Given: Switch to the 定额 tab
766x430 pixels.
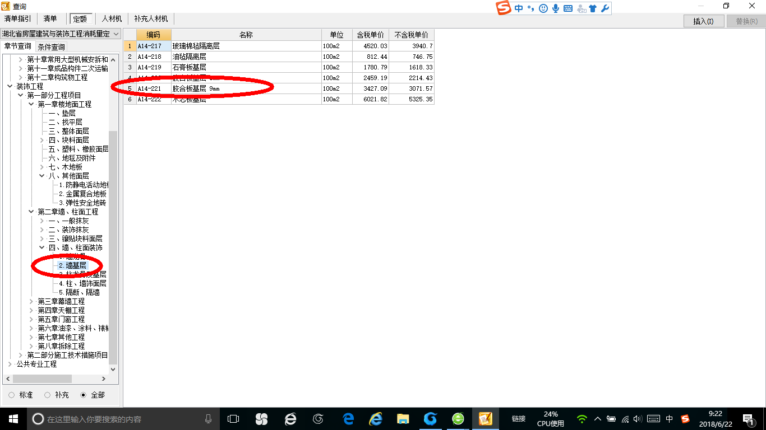Looking at the screenshot, I should pyautogui.click(x=81, y=19).
